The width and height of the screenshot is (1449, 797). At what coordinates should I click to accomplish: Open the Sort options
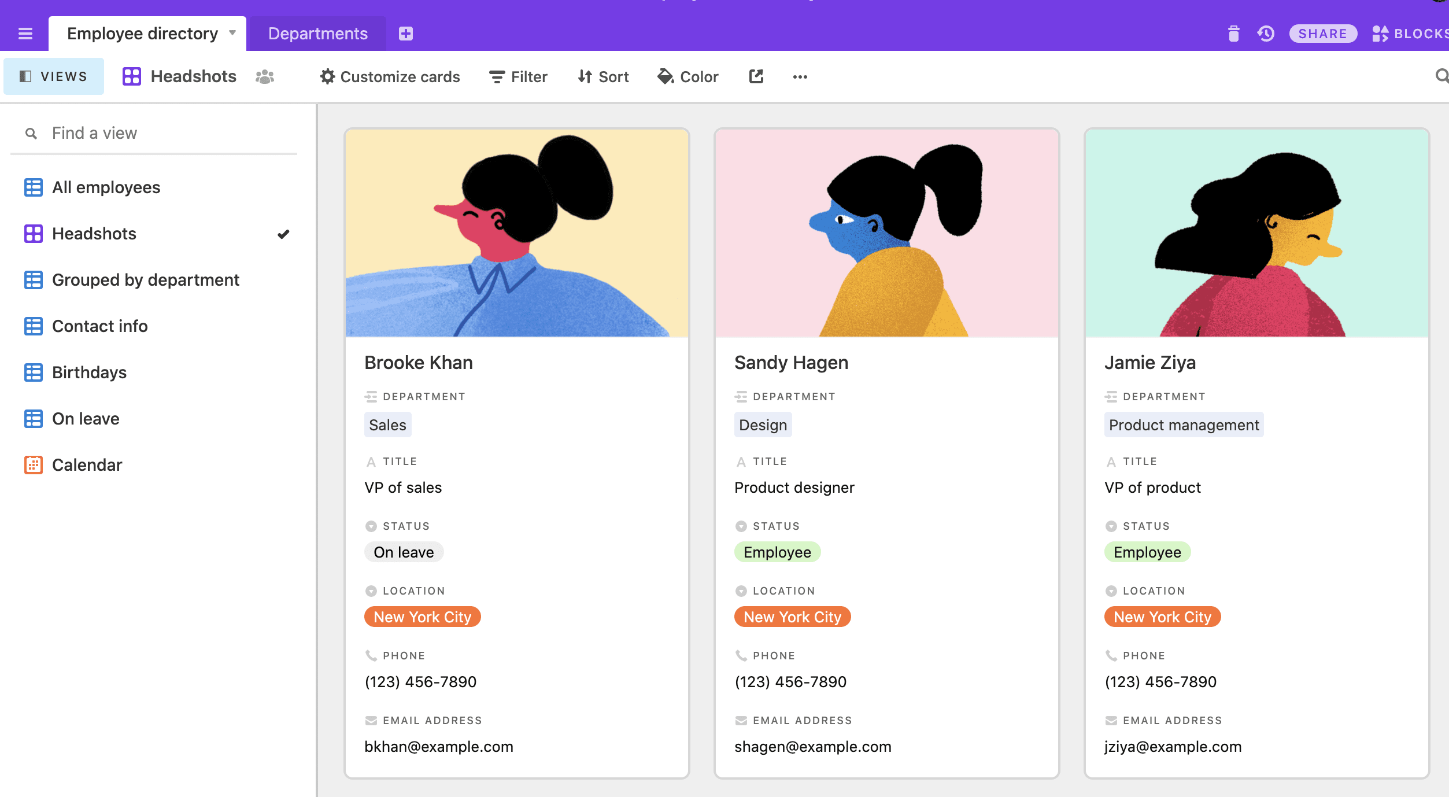[603, 76]
